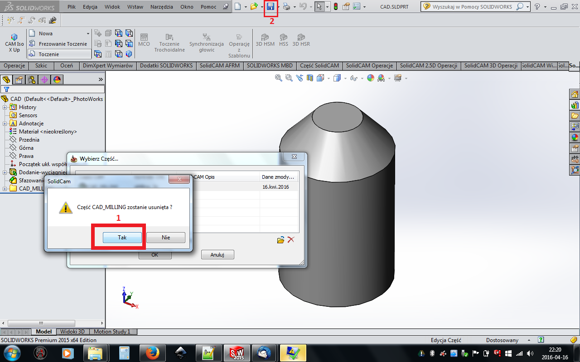Switch to the Widoki 3D tab

pos(72,332)
